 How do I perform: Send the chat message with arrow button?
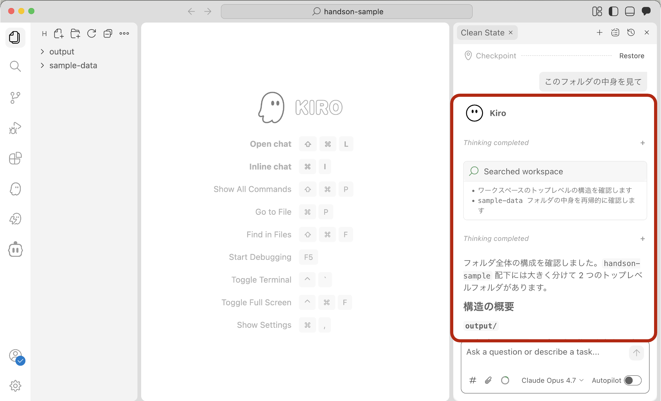pos(636,353)
